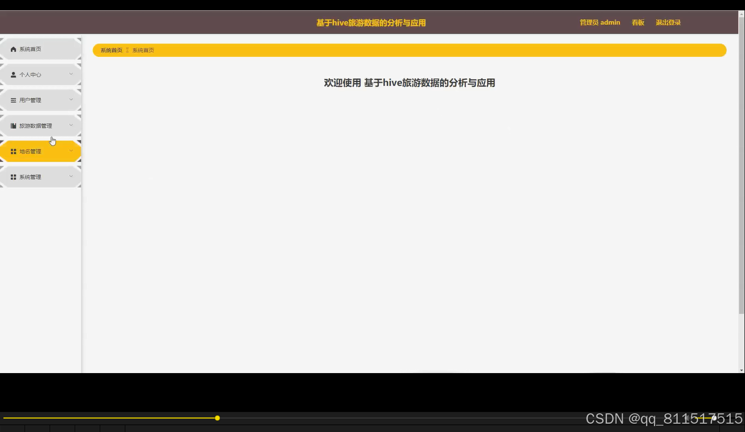Viewport: 745px width, 432px height.
Task: Click the chart icon beside 旅游数据管理
Action: [13, 125]
